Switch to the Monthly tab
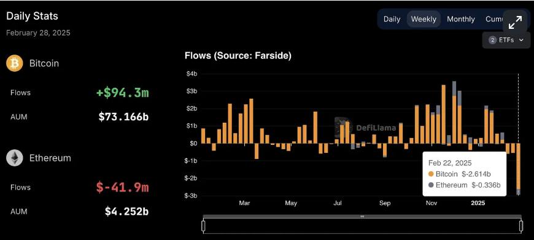 [461, 19]
